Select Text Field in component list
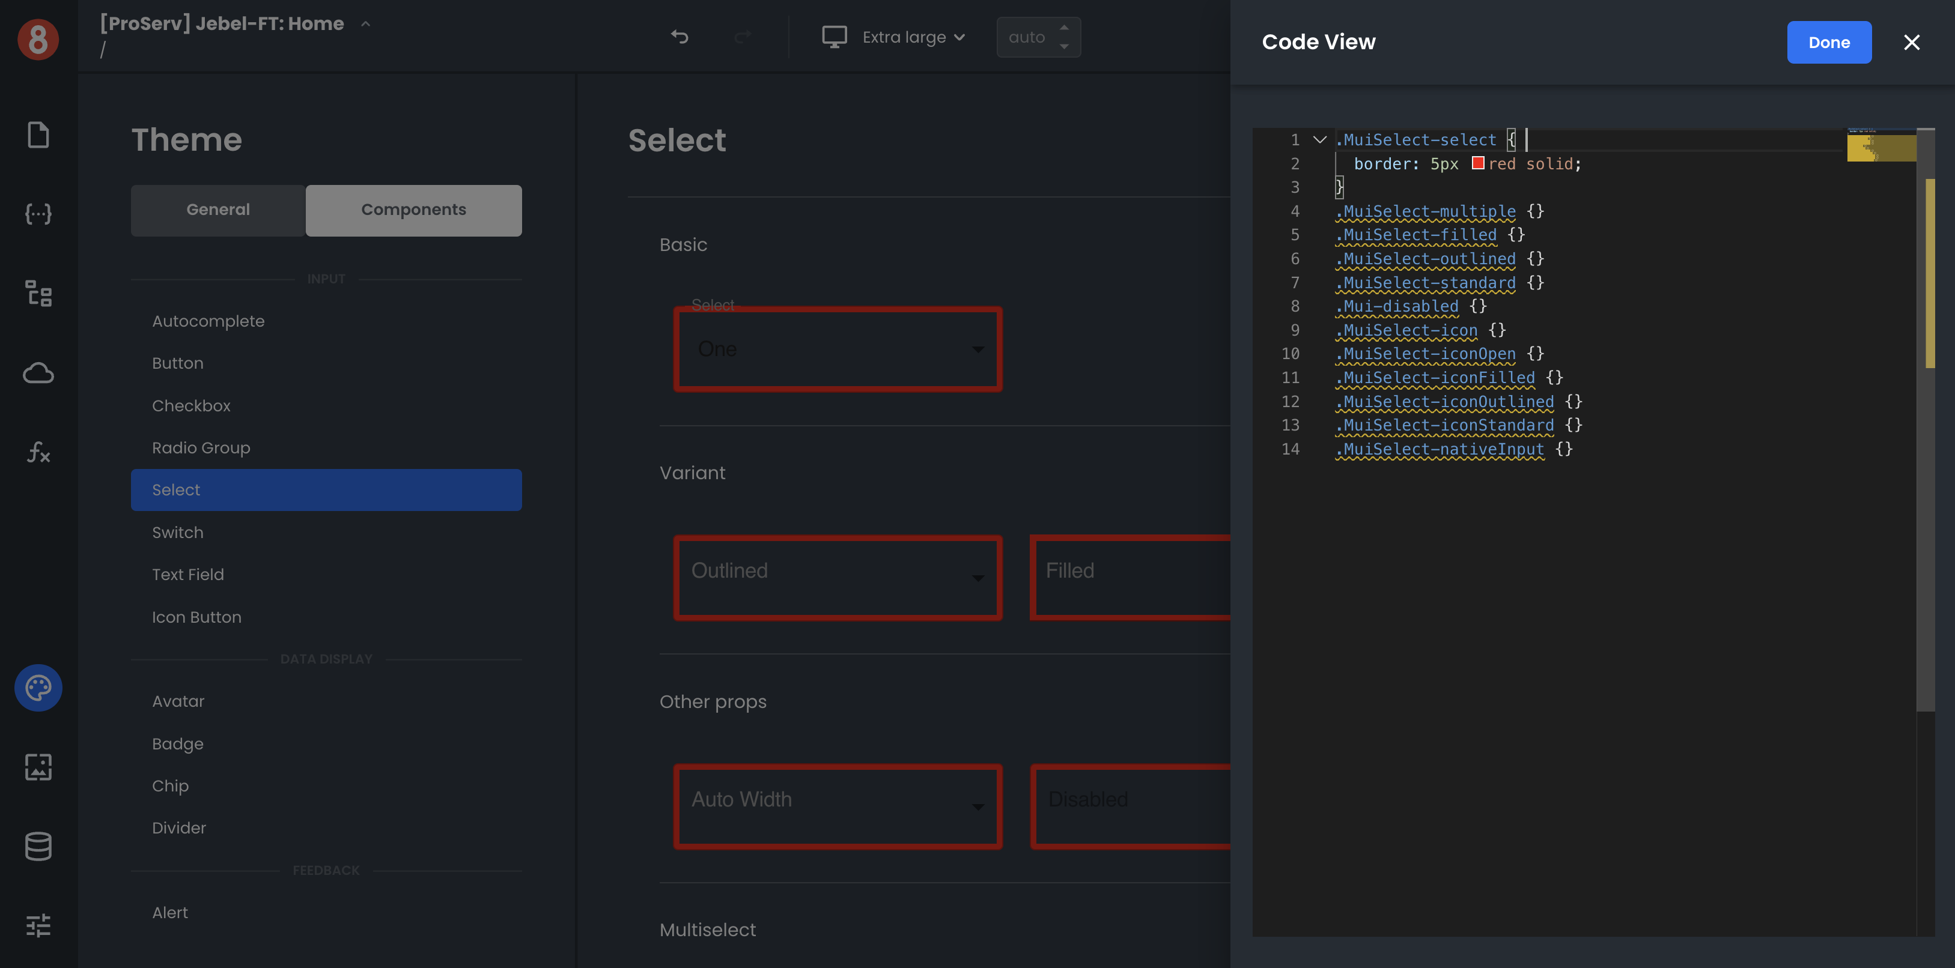This screenshot has height=968, width=1955. point(187,574)
